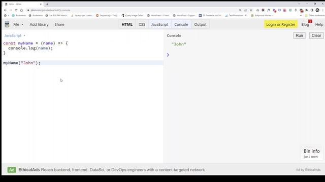The width and height of the screenshot is (325, 182).
Task: Open the Help link
Action: coord(319,24)
